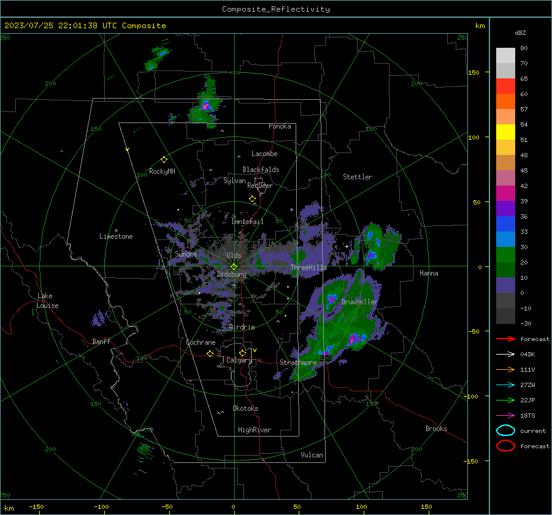Click the yellow diamond marker near RockyMH
Image resolution: width=552 pixels, height=515 pixels.
164,160
